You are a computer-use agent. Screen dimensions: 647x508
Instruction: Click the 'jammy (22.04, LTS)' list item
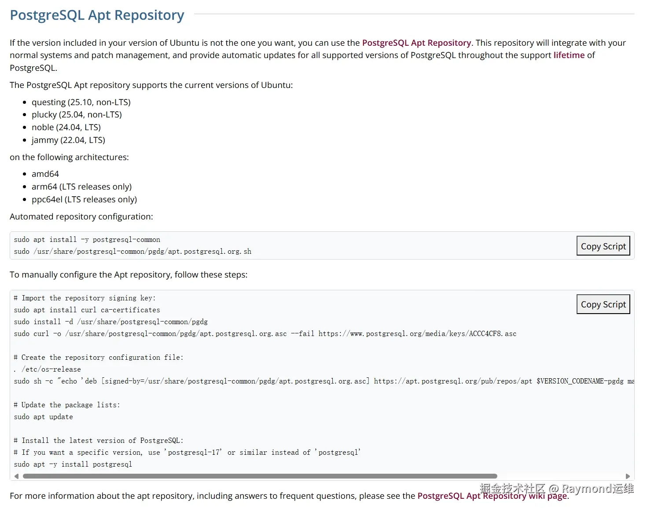click(x=68, y=140)
